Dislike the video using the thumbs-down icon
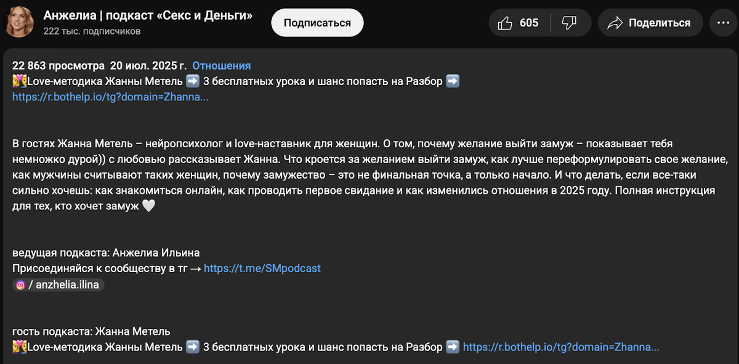 [570, 22]
